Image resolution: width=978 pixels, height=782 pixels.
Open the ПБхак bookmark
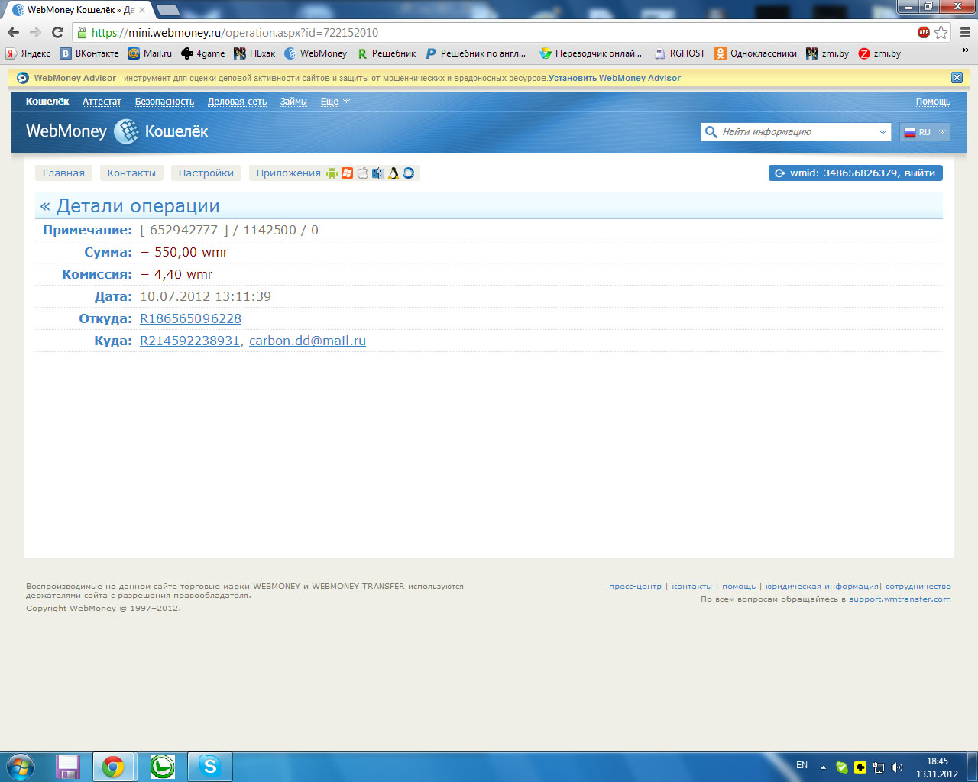(254, 53)
